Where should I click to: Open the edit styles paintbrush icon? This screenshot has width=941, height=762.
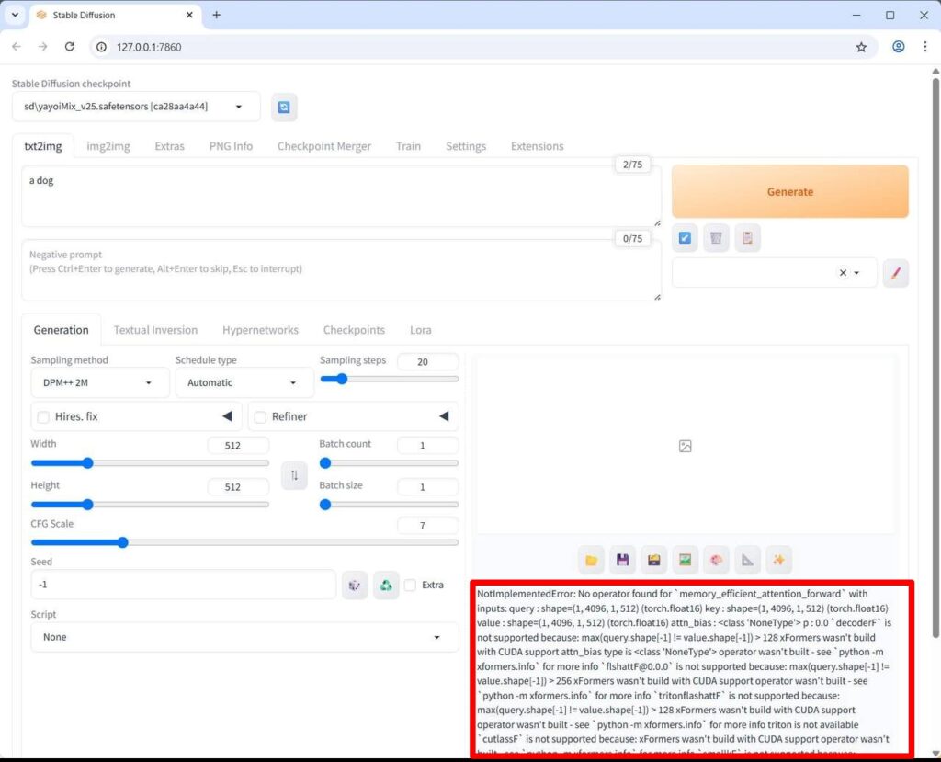[896, 273]
